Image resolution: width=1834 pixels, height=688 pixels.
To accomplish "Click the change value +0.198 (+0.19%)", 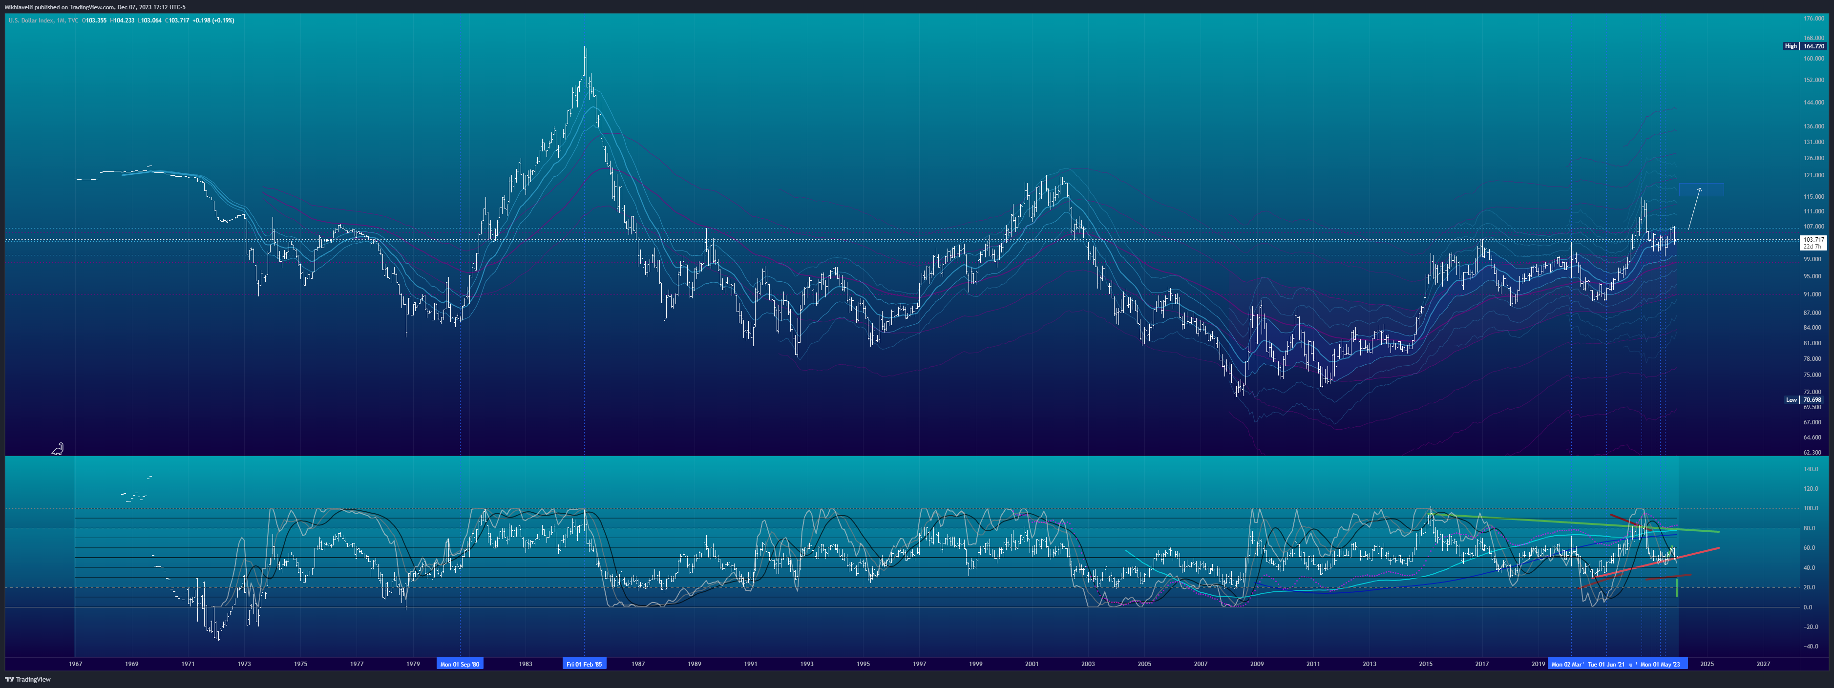I will [213, 20].
